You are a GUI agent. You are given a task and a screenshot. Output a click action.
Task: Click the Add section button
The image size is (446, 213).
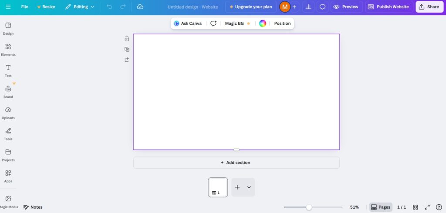tap(236, 163)
